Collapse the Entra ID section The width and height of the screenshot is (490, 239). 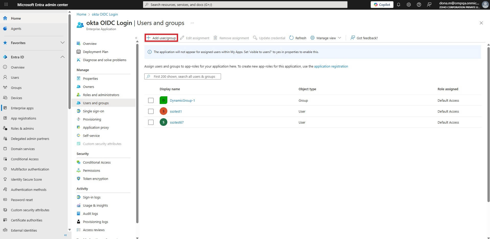(x=63, y=57)
